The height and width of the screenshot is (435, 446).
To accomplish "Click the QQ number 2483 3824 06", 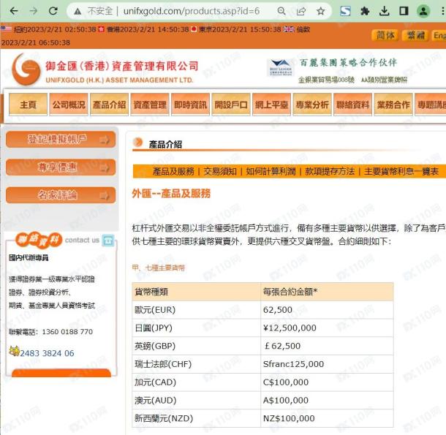I will tap(47, 353).
